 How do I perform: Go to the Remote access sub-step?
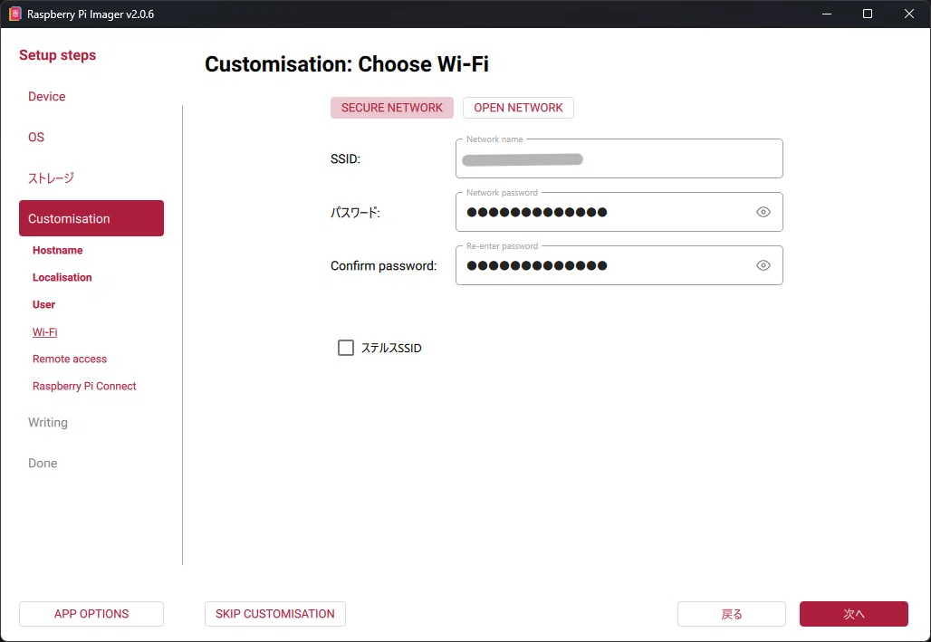tap(70, 359)
